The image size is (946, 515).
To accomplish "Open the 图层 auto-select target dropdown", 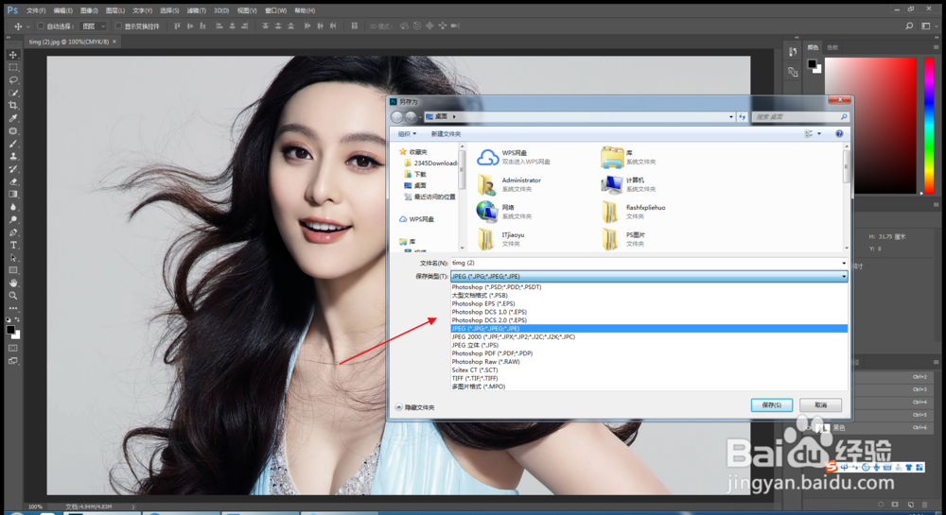I will coord(94,26).
